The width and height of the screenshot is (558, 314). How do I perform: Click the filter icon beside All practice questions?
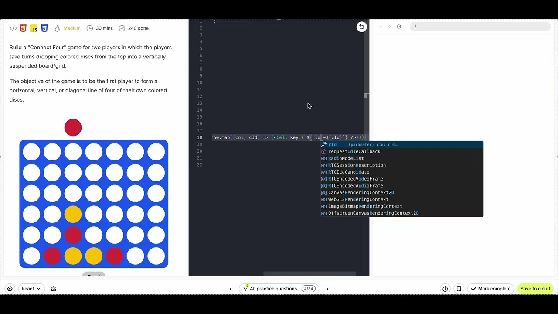(245, 288)
